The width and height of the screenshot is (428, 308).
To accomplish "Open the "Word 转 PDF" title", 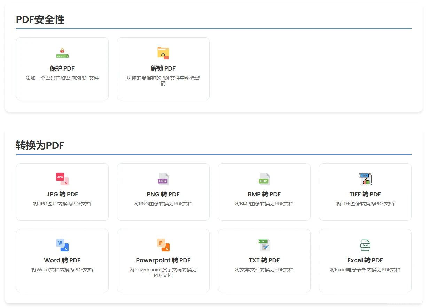I will click(62, 260).
